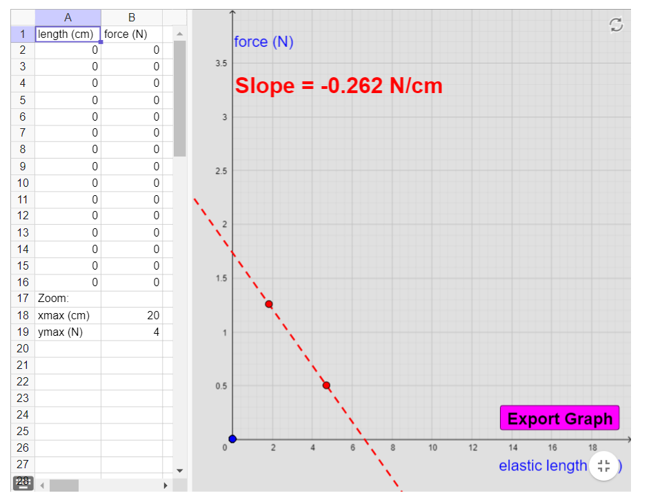The height and width of the screenshot is (502, 651).
Task: Select row 1 header
Action: [22, 33]
